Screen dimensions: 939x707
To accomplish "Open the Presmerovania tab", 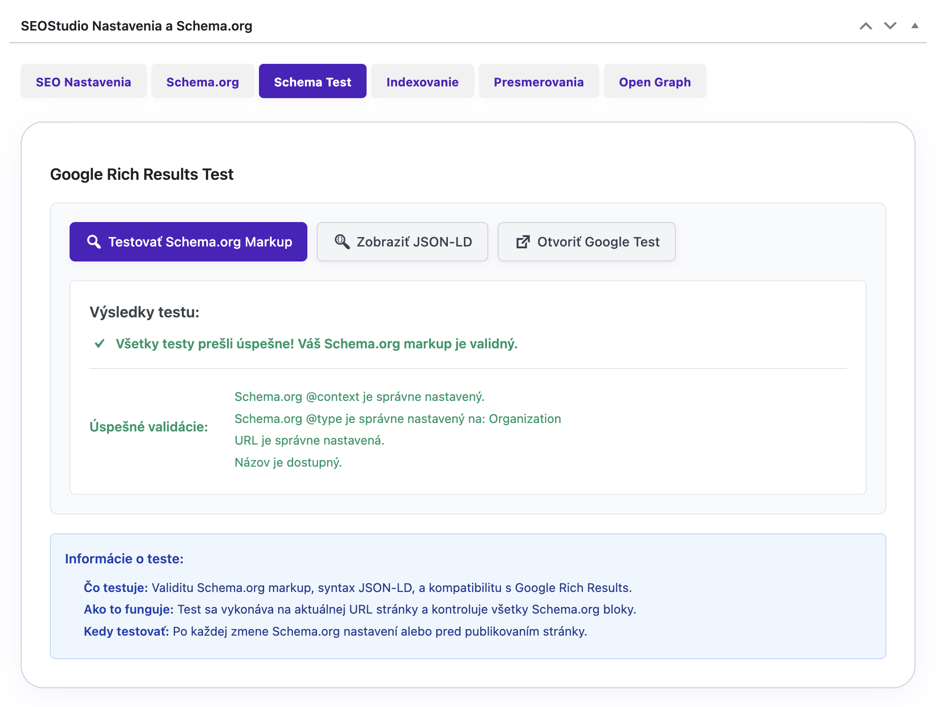I will (539, 82).
